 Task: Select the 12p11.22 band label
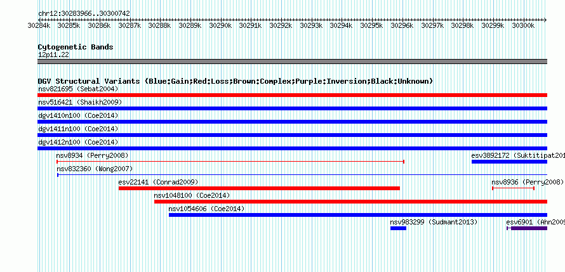pyautogui.click(x=54, y=55)
